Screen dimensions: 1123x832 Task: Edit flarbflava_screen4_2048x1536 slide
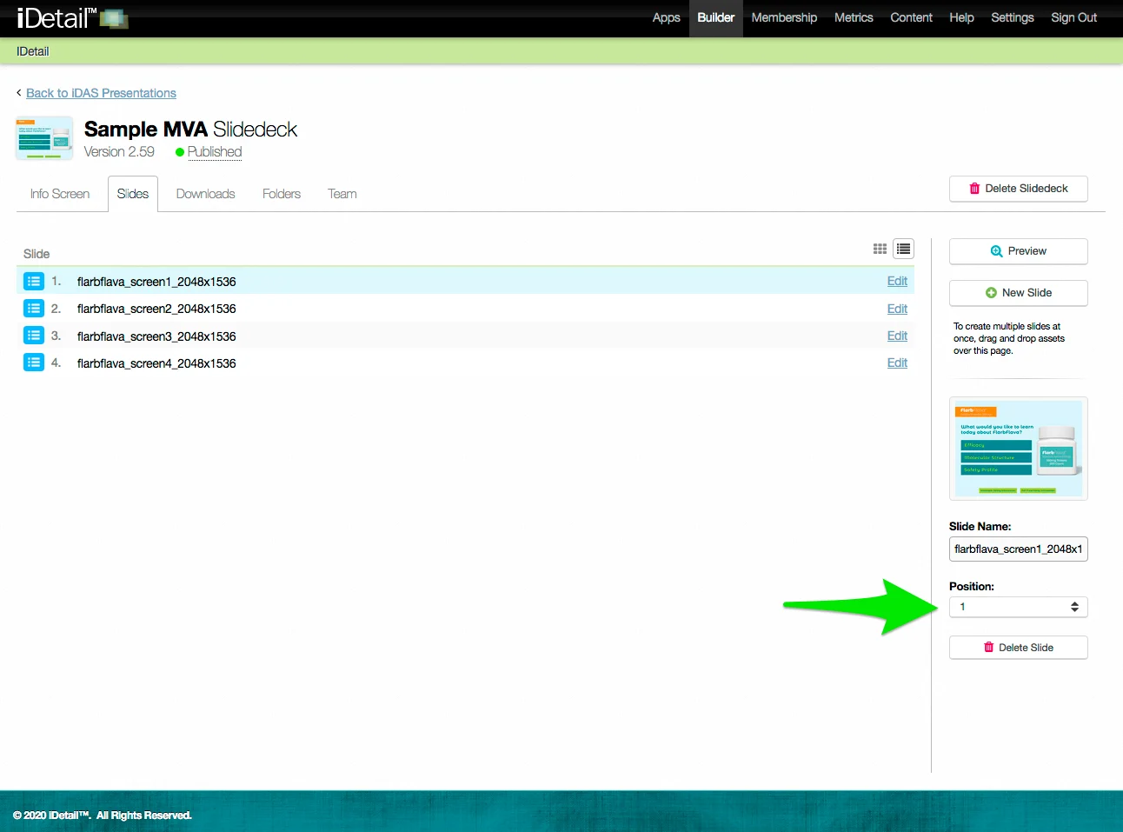click(897, 363)
